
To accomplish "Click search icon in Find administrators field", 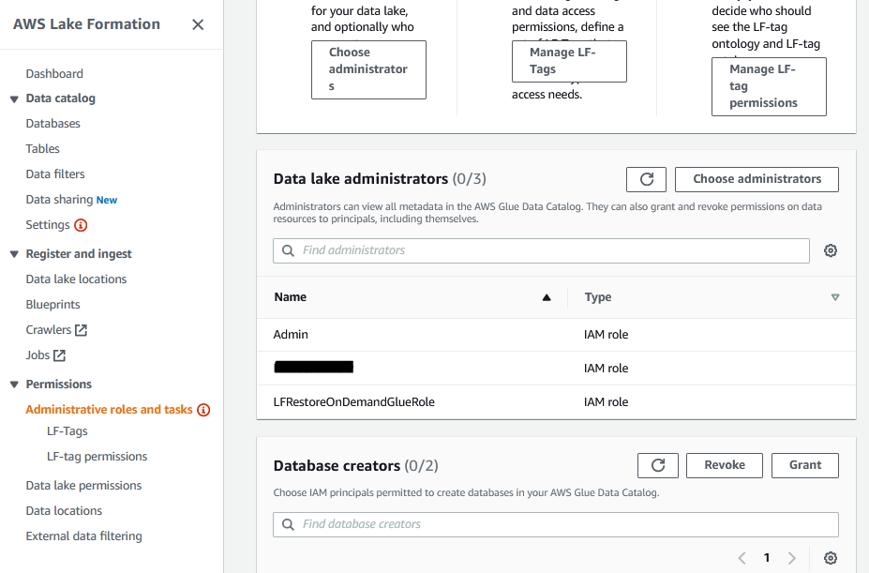I will [288, 250].
